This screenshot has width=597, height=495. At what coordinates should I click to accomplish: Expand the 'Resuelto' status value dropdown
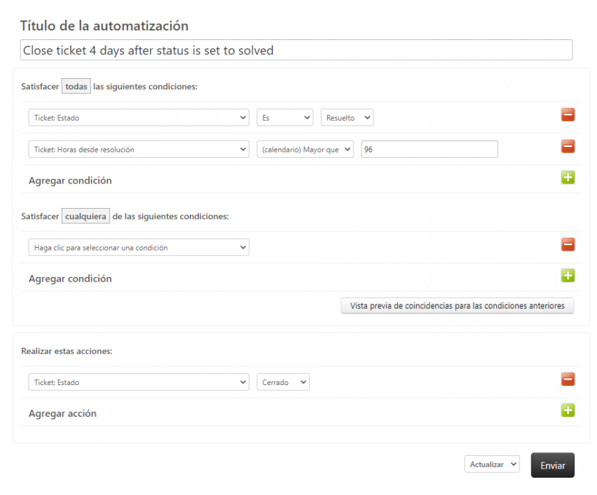click(347, 118)
